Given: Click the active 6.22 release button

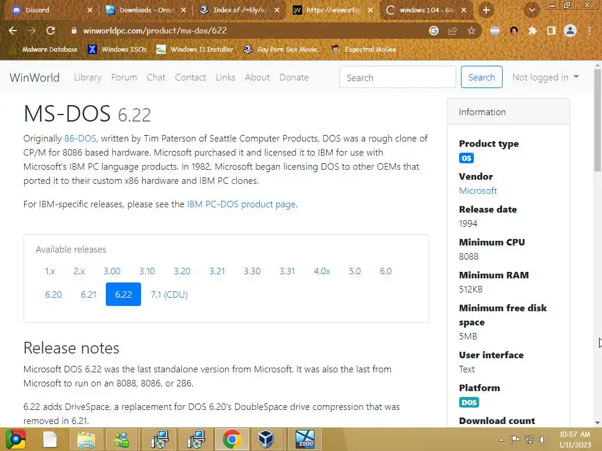Looking at the screenshot, I should 123,295.
